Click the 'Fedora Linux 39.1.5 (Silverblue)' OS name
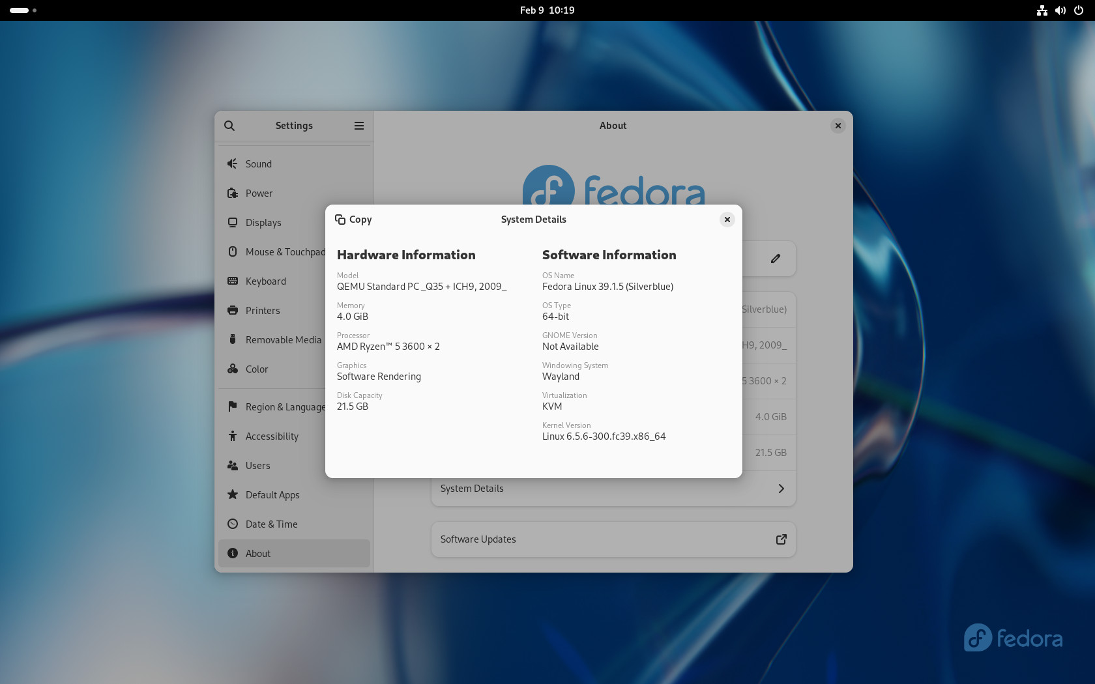1095x684 pixels. [x=607, y=287]
